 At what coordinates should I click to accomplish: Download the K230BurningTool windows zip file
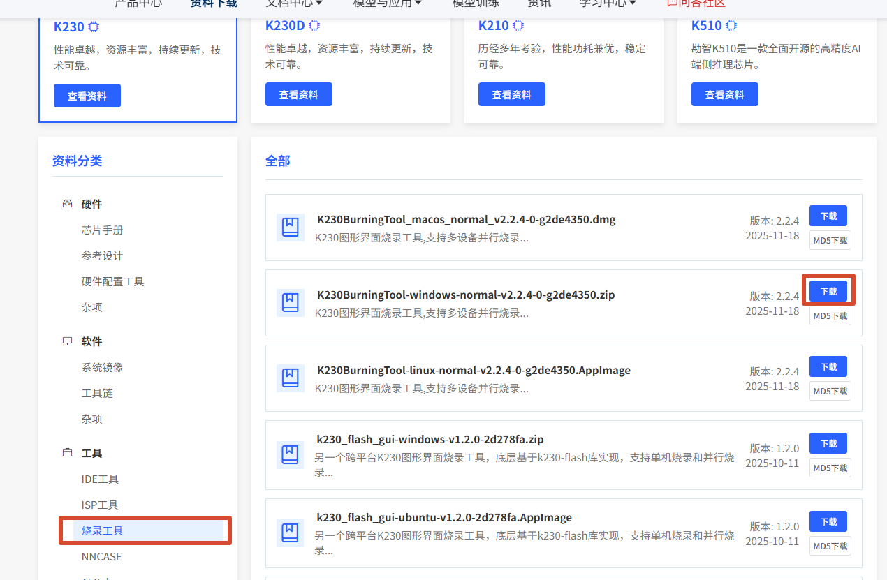828,291
